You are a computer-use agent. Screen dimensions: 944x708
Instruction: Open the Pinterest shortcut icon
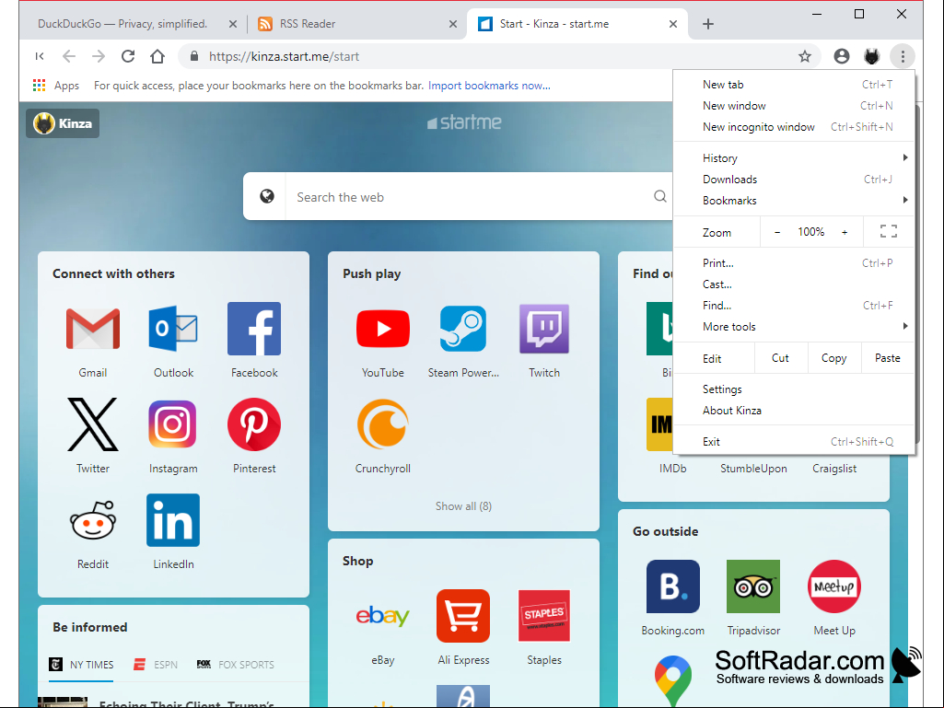pyautogui.click(x=254, y=424)
